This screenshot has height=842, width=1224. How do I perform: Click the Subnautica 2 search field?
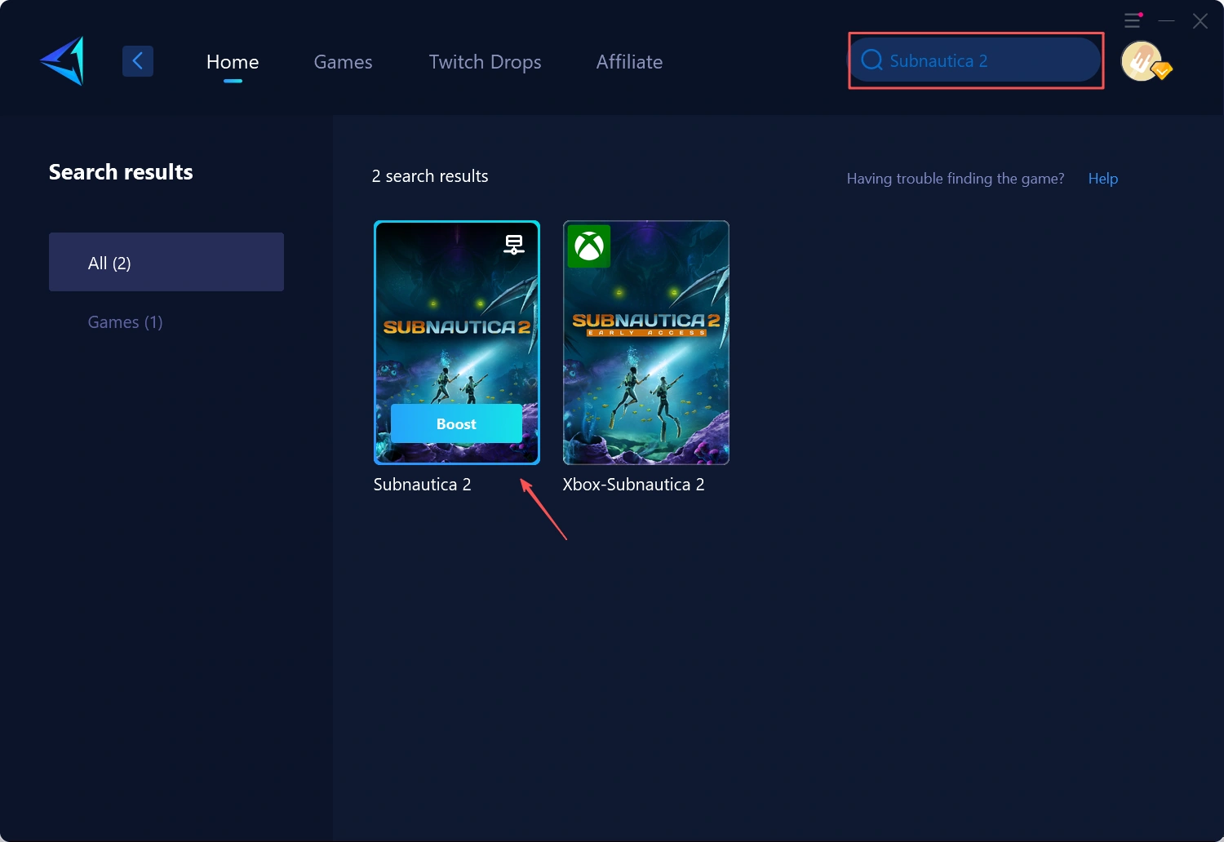[976, 60]
